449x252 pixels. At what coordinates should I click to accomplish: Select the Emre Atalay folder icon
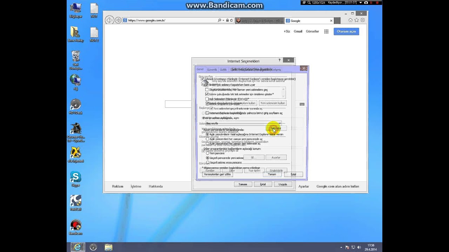point(76,34)
